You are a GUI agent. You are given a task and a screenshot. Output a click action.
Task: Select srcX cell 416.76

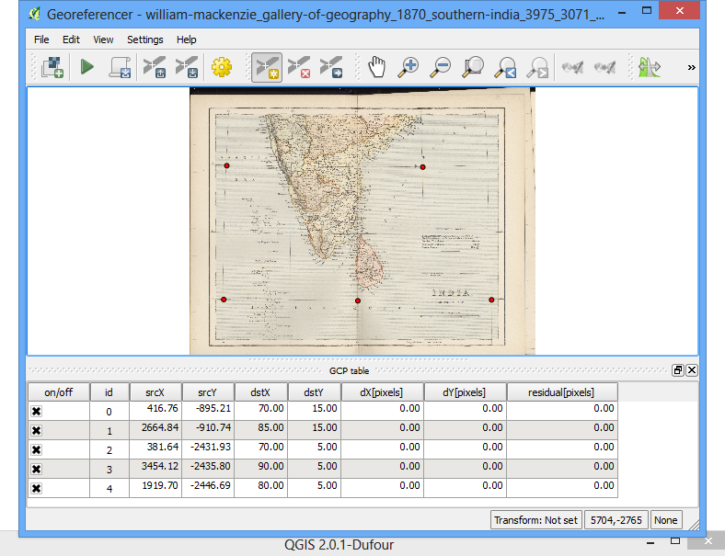click(155, 411)
